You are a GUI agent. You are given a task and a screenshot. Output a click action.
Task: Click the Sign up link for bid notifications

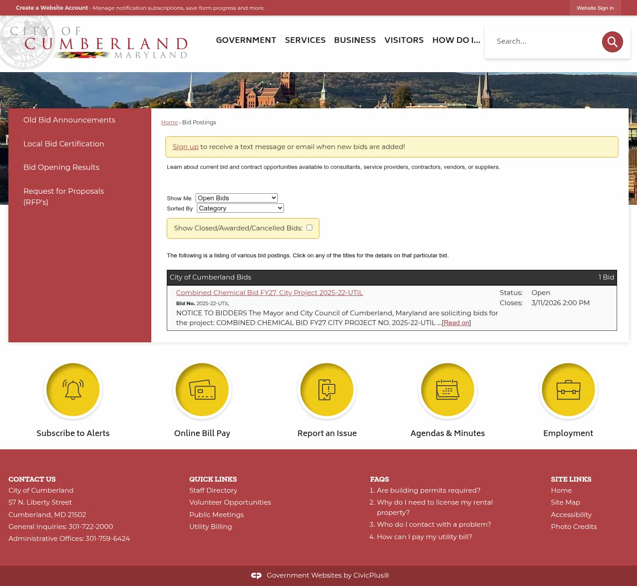pyautogui.click(x=185, y=146)
